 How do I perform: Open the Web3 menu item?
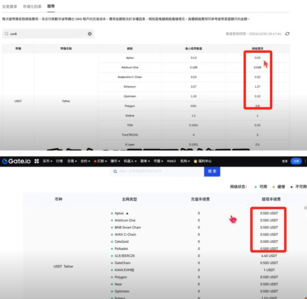171,161
